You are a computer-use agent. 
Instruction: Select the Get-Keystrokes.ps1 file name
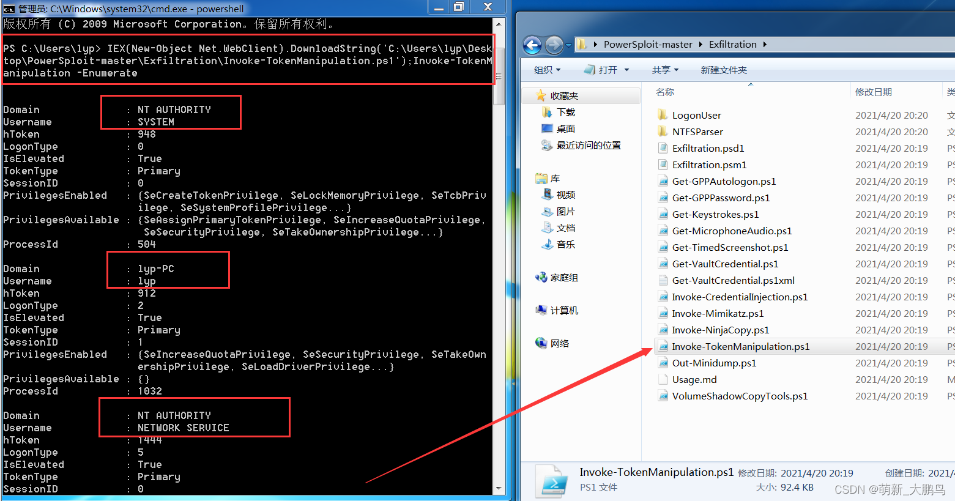[x=715, y=214]
